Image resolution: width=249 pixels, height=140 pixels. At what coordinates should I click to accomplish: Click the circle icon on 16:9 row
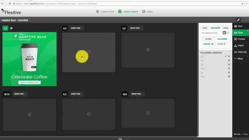(x=229, y=77)
